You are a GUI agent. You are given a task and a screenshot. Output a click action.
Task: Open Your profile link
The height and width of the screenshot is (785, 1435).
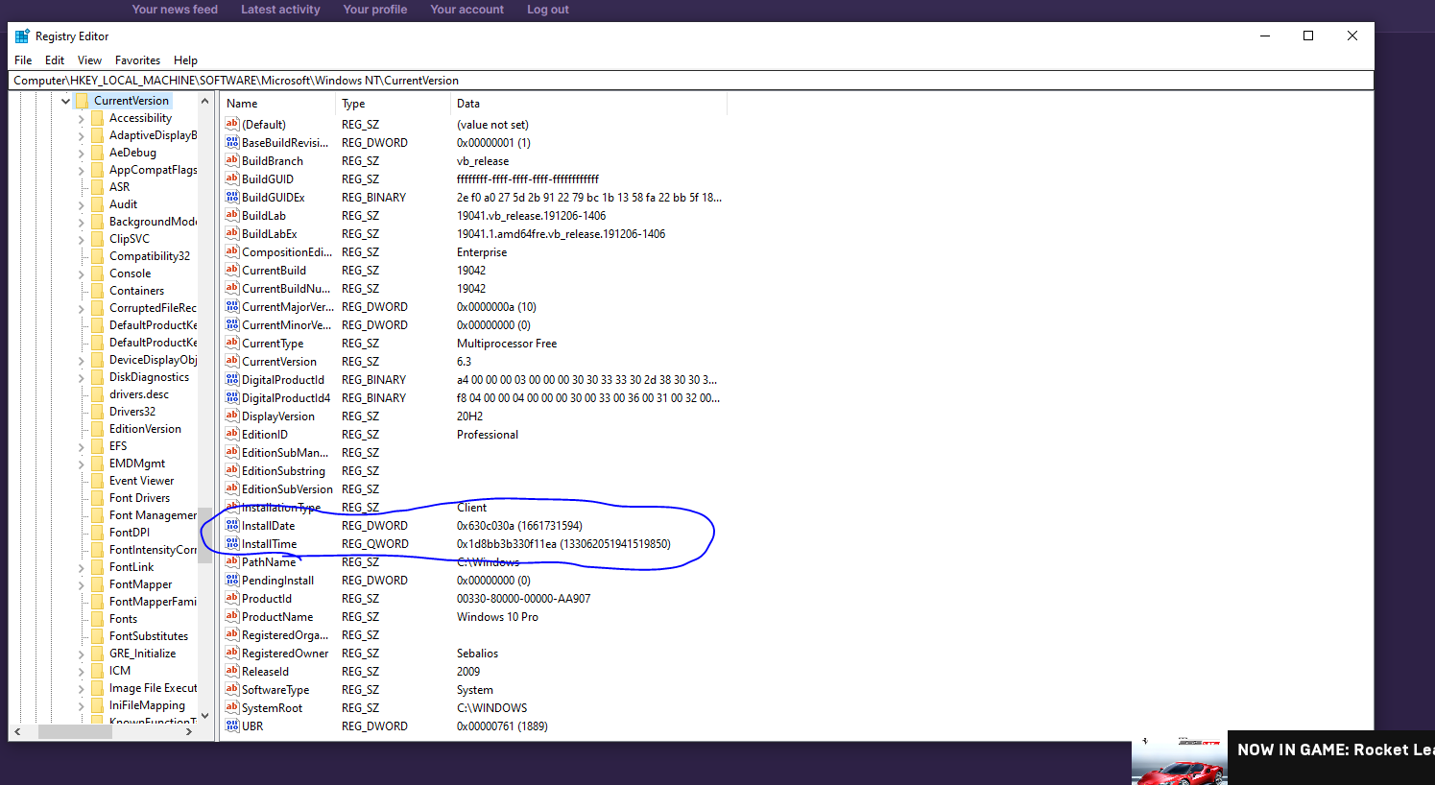[x=375, y=10]
